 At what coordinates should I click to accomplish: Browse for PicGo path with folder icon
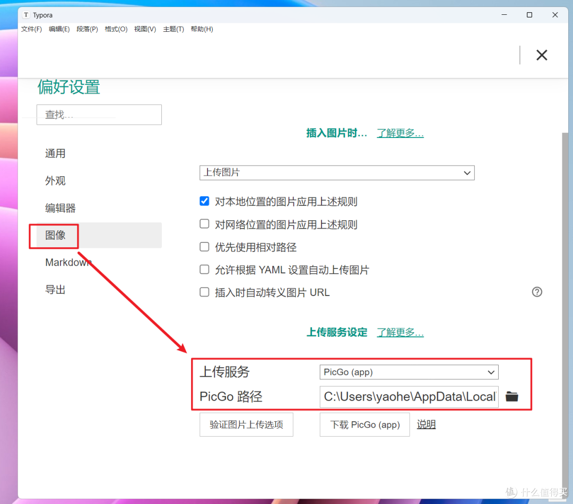pos(511,396)
